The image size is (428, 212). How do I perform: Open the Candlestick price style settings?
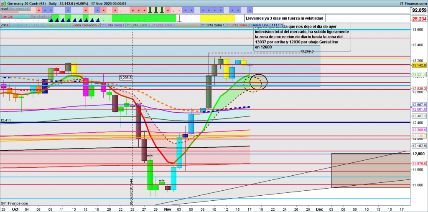[x=26, y=25]
